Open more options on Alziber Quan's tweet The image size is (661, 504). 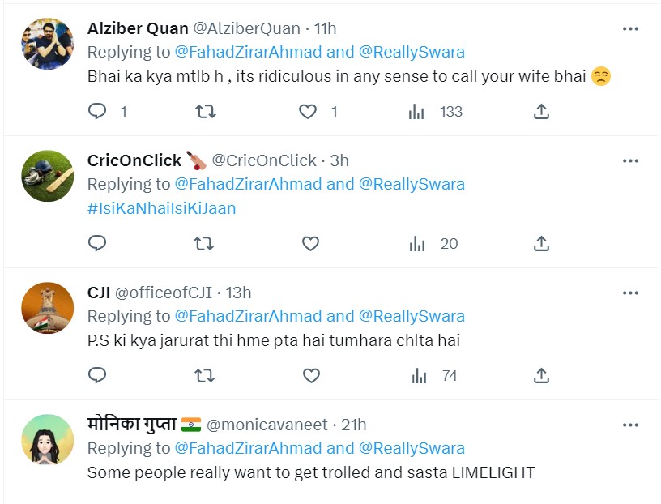click(630, 29)
